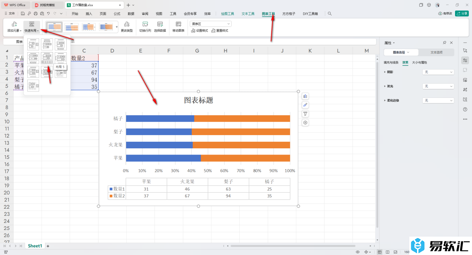Close the properties (属性) panel

[451, 43]
